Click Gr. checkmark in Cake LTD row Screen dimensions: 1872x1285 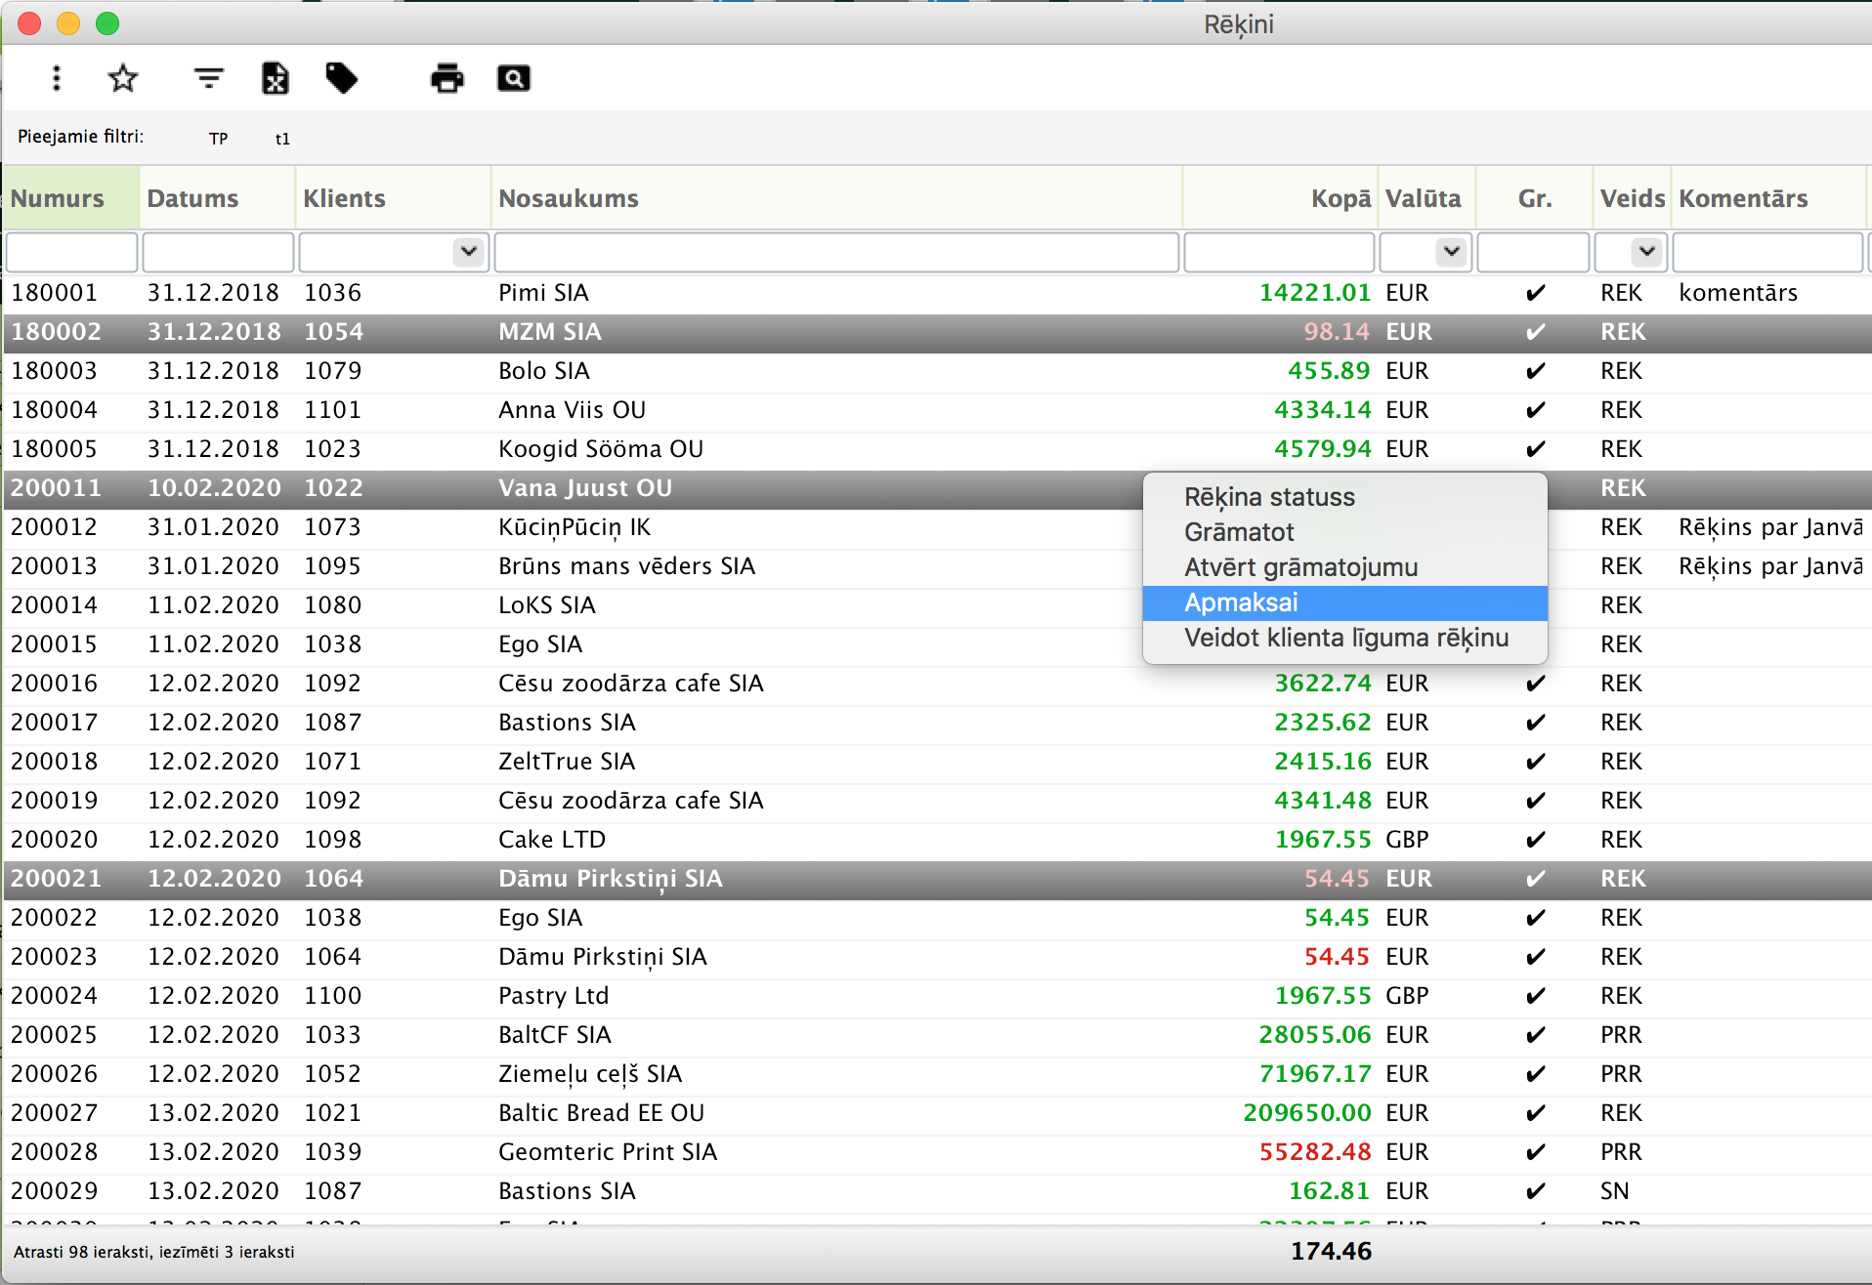[1535, 840]
